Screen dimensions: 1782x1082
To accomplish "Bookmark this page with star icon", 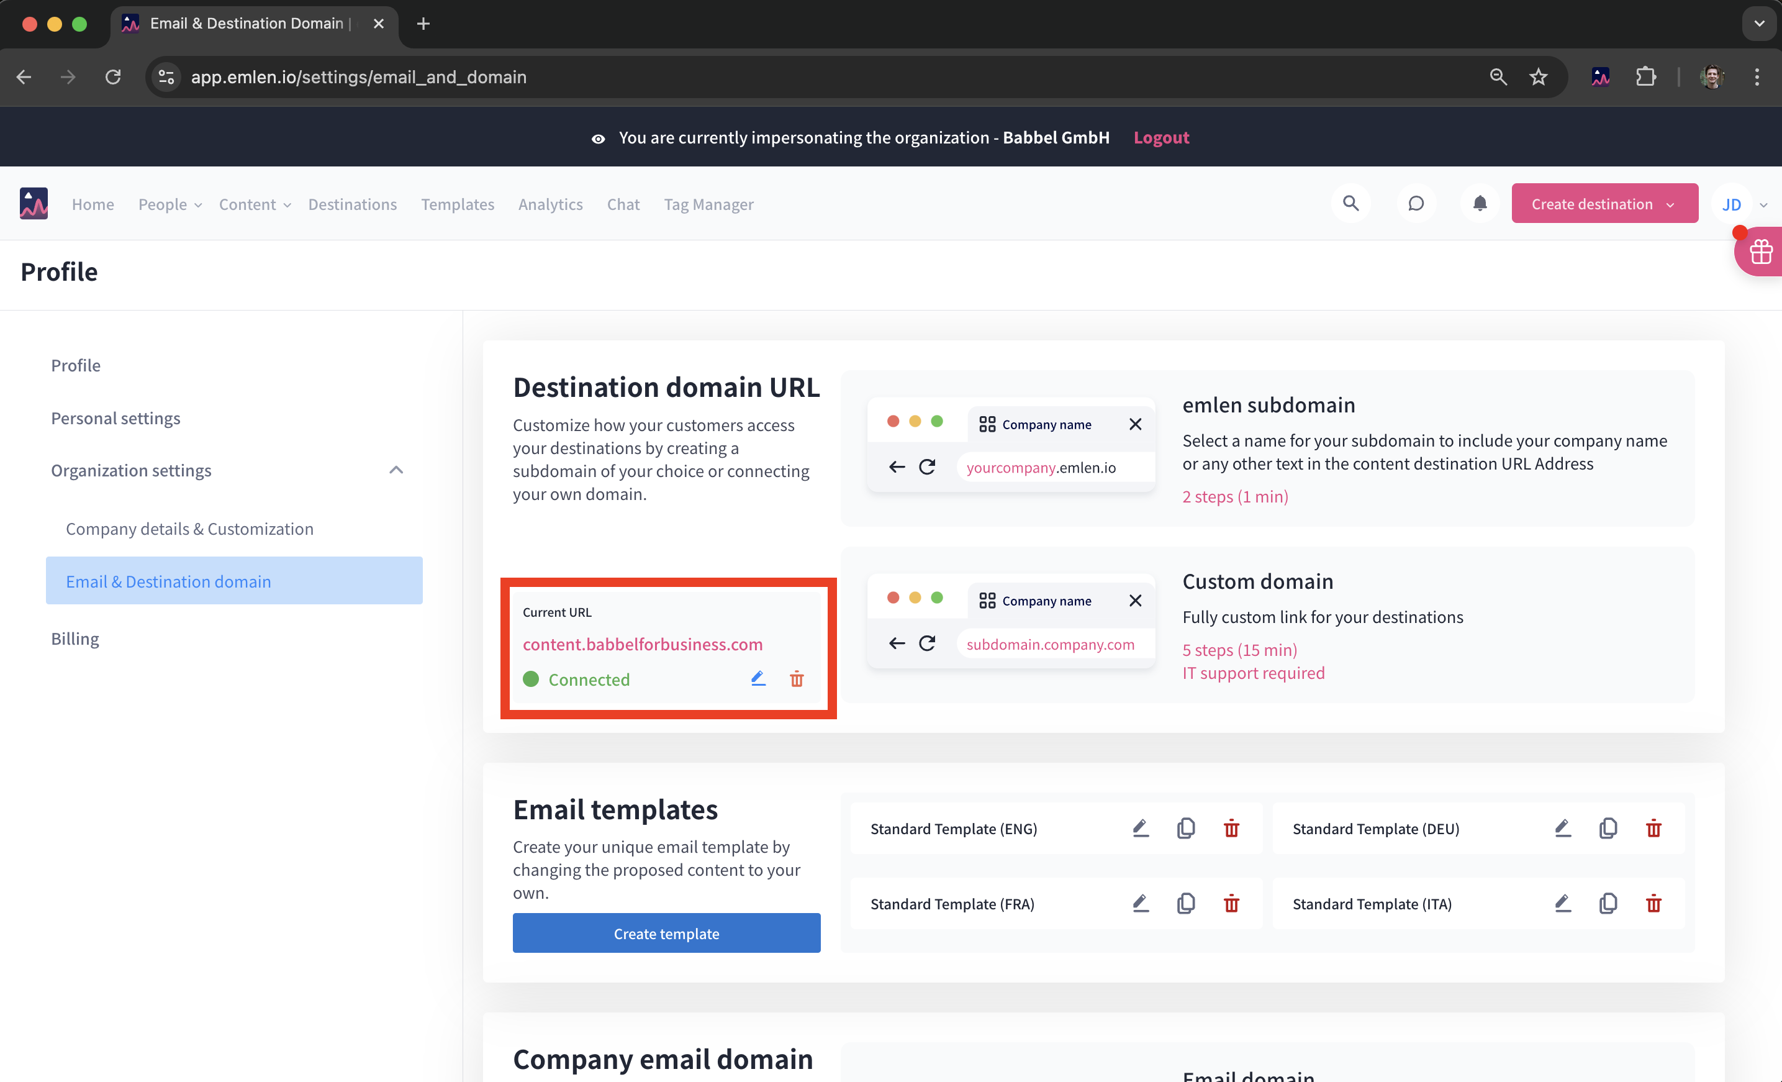I will (x=1537, y=76).
